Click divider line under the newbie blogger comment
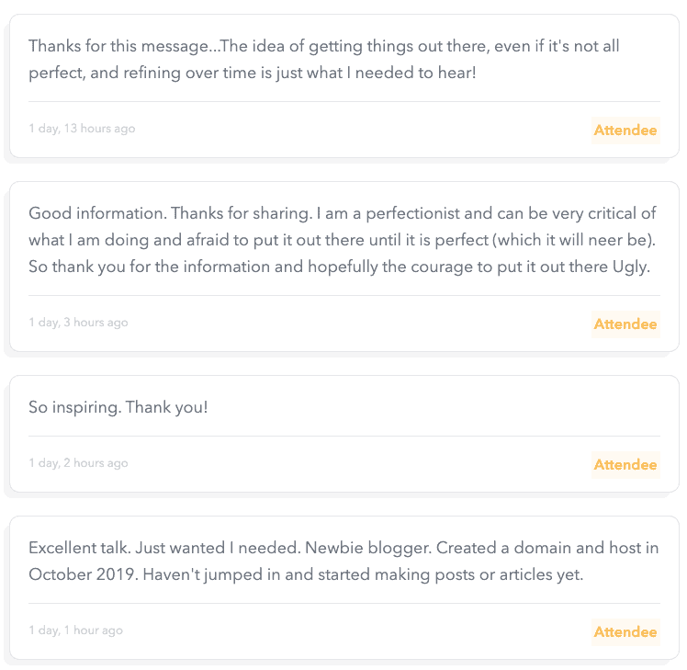Viewport: 687px width, 670px height. click(x=344, y=603)
